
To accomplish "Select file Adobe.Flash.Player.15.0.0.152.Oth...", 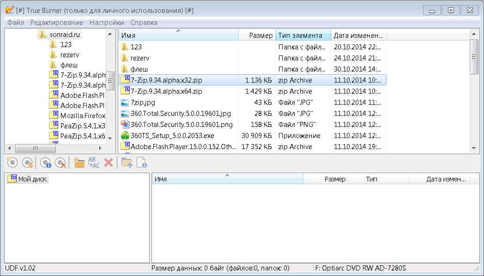I will (253, 147).
